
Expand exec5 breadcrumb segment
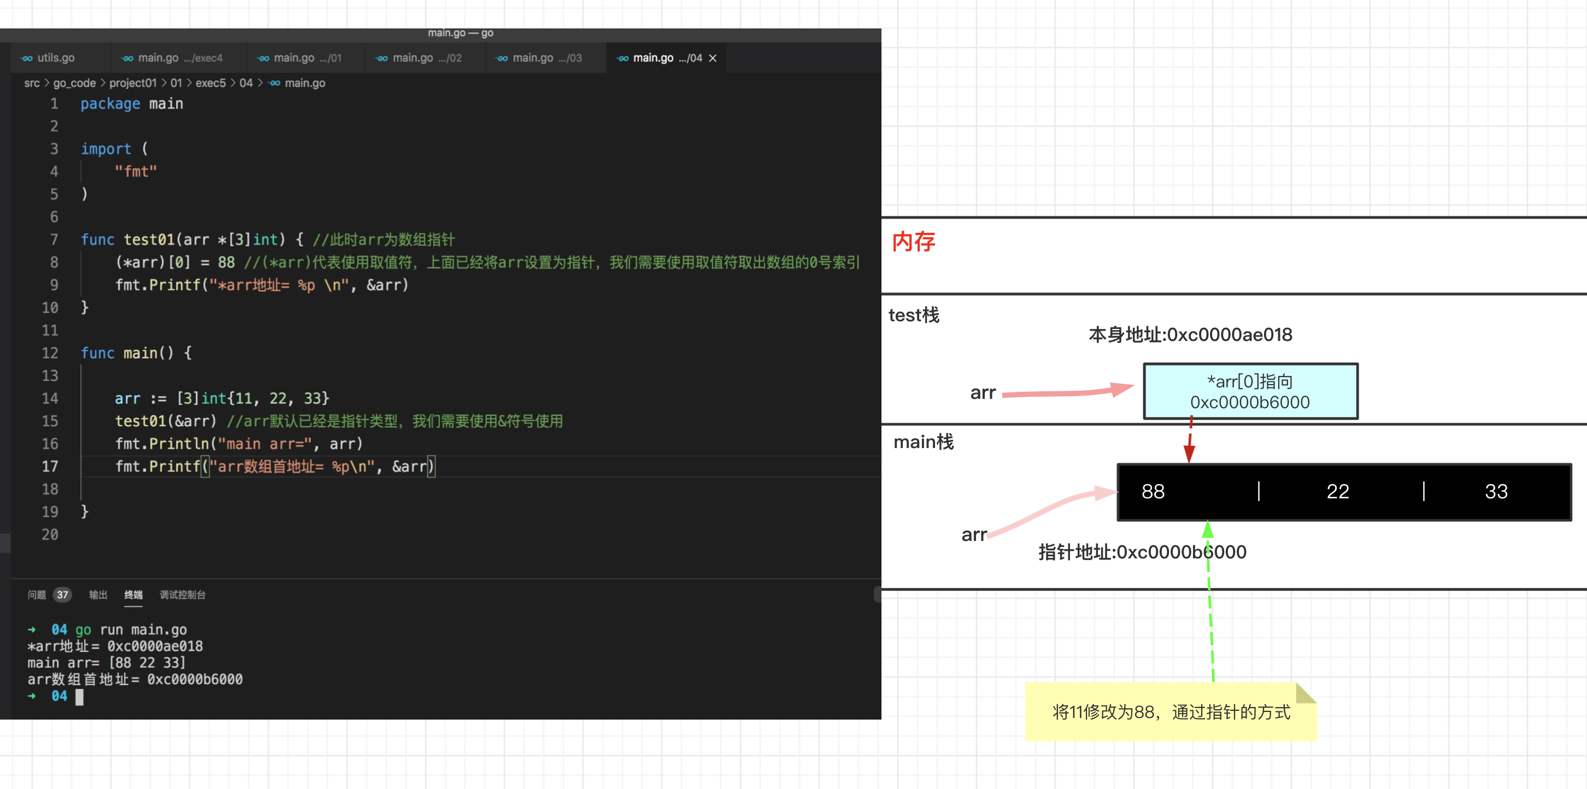210,83
